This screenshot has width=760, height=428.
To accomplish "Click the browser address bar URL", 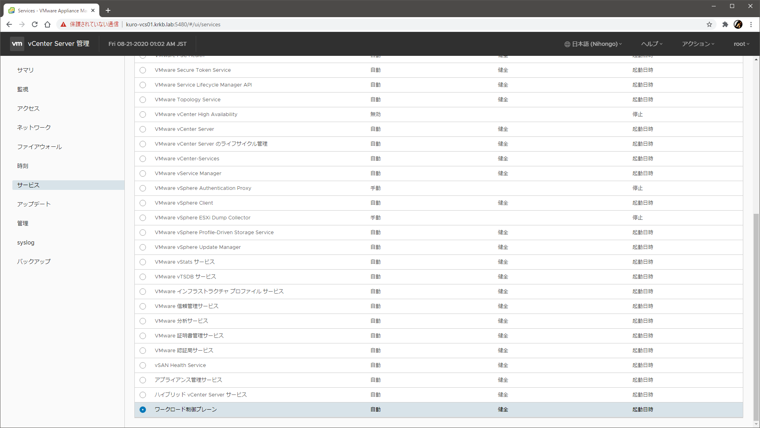I will click(173, 24).
